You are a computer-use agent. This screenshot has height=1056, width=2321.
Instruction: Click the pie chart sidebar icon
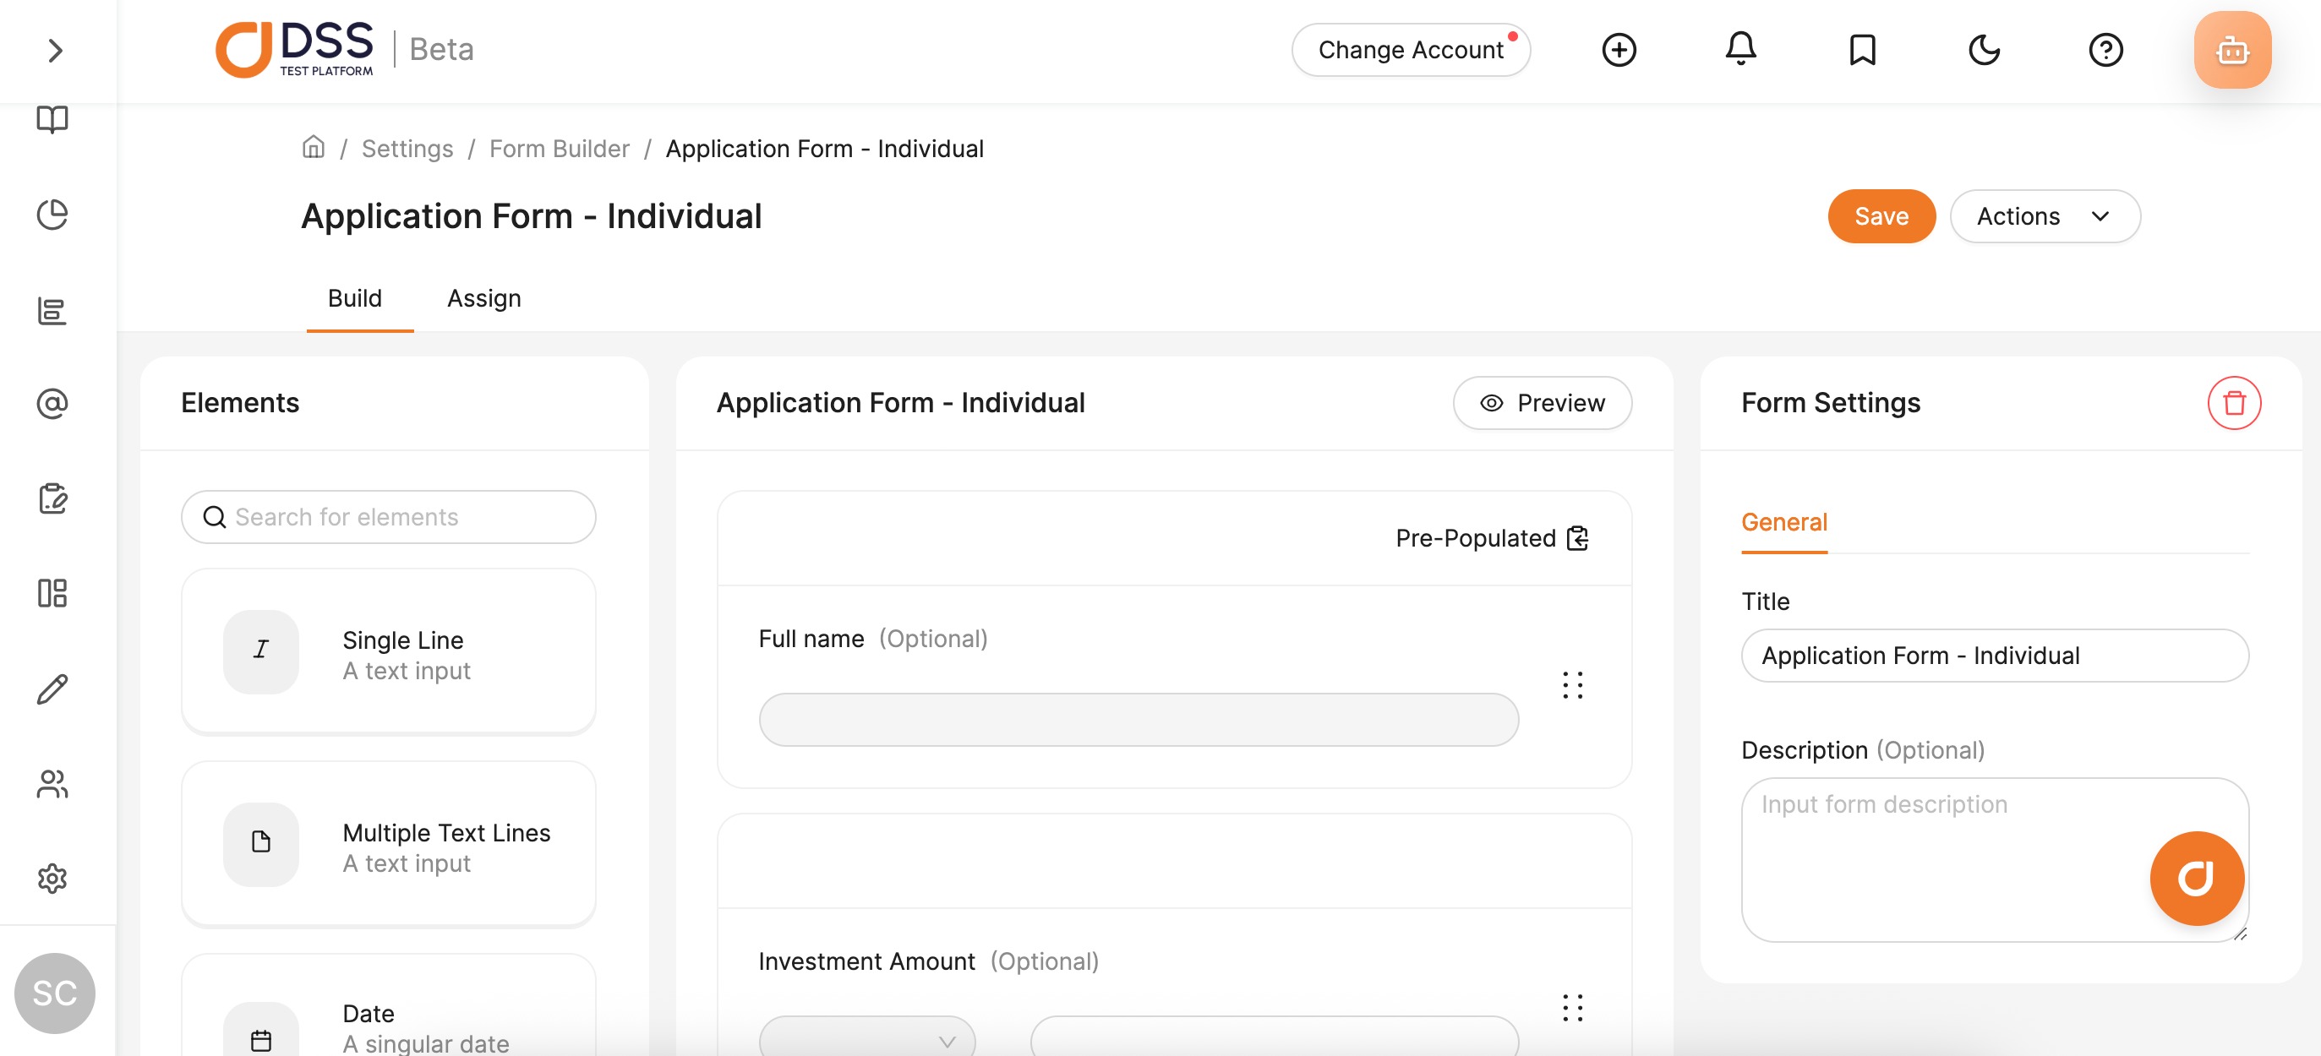click(52, 215)
